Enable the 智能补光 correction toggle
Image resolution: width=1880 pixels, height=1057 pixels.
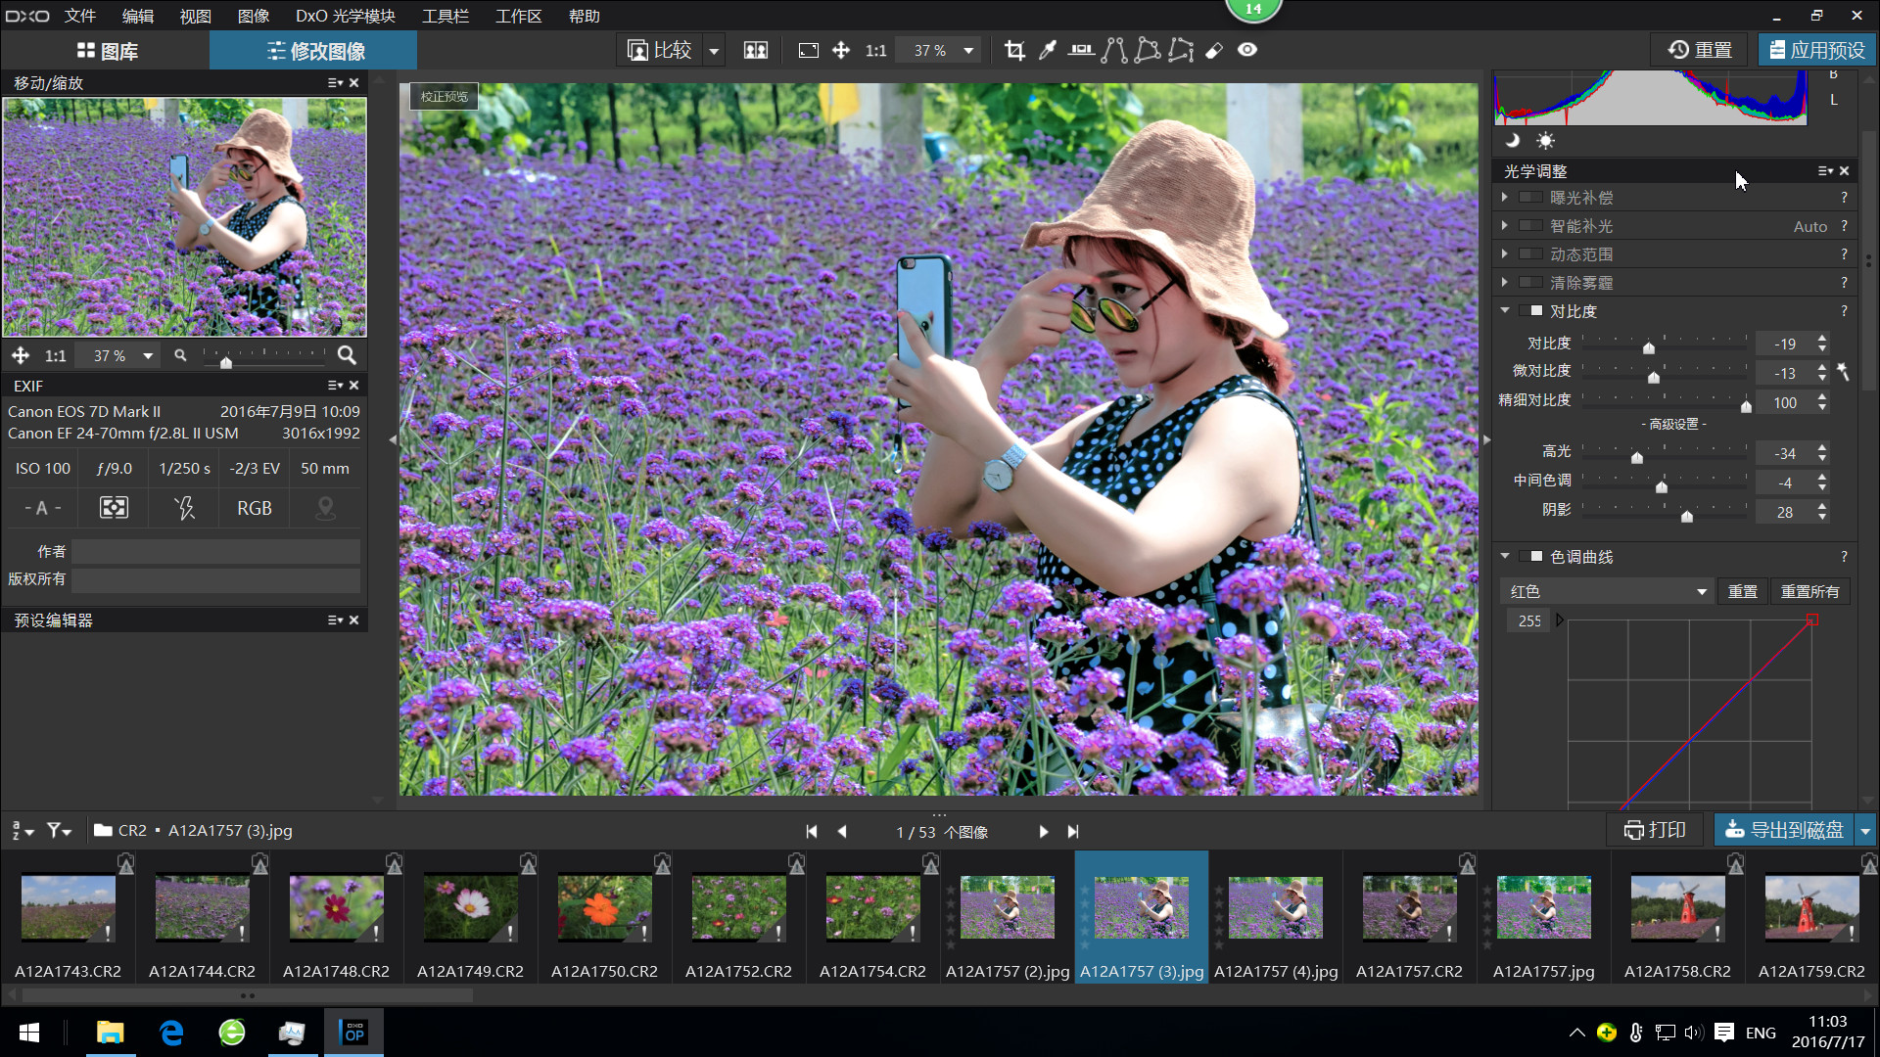point(1530,226)
